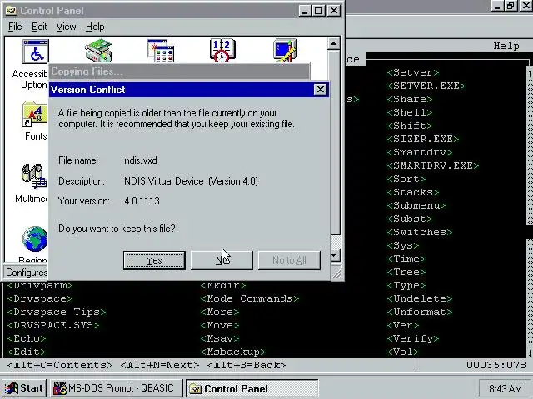Click <Alt+C=Contents> in the DOS status bar
This screenshot has height=399, width=533.
pyautogui.click(x=60, y=365)
